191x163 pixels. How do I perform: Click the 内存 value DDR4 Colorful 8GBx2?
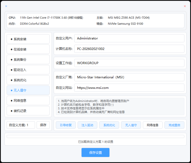34,24
